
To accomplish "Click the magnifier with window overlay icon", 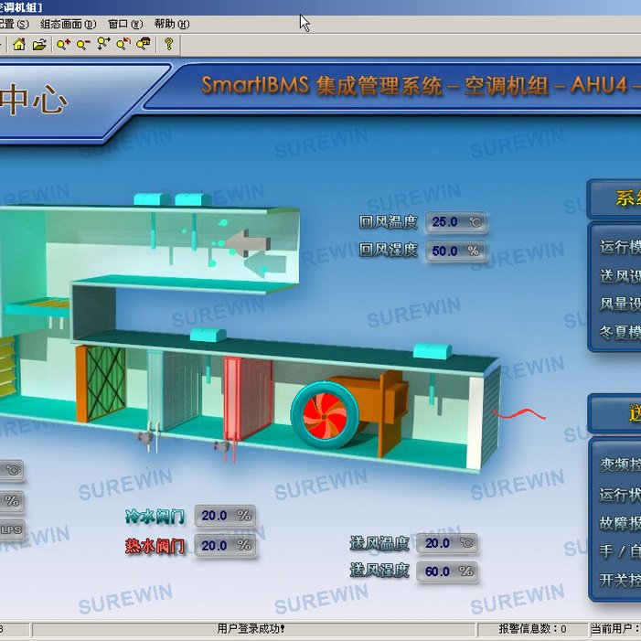I will pyautogui.click(x=144, y=44).
